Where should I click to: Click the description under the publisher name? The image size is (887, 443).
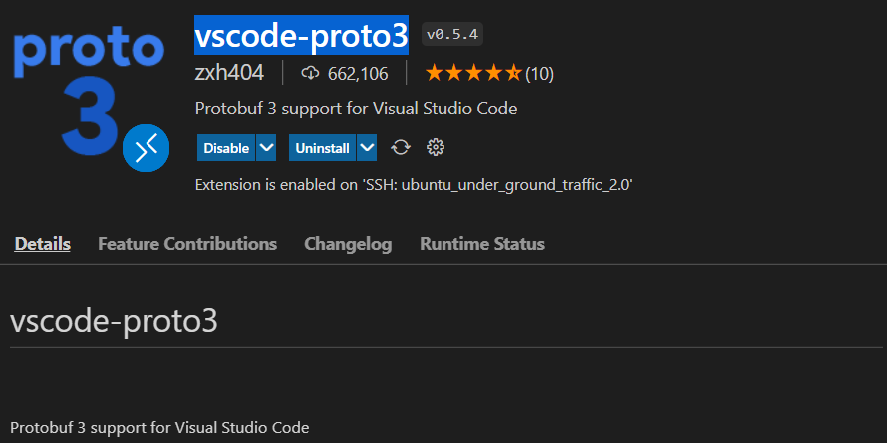[356, 109]
